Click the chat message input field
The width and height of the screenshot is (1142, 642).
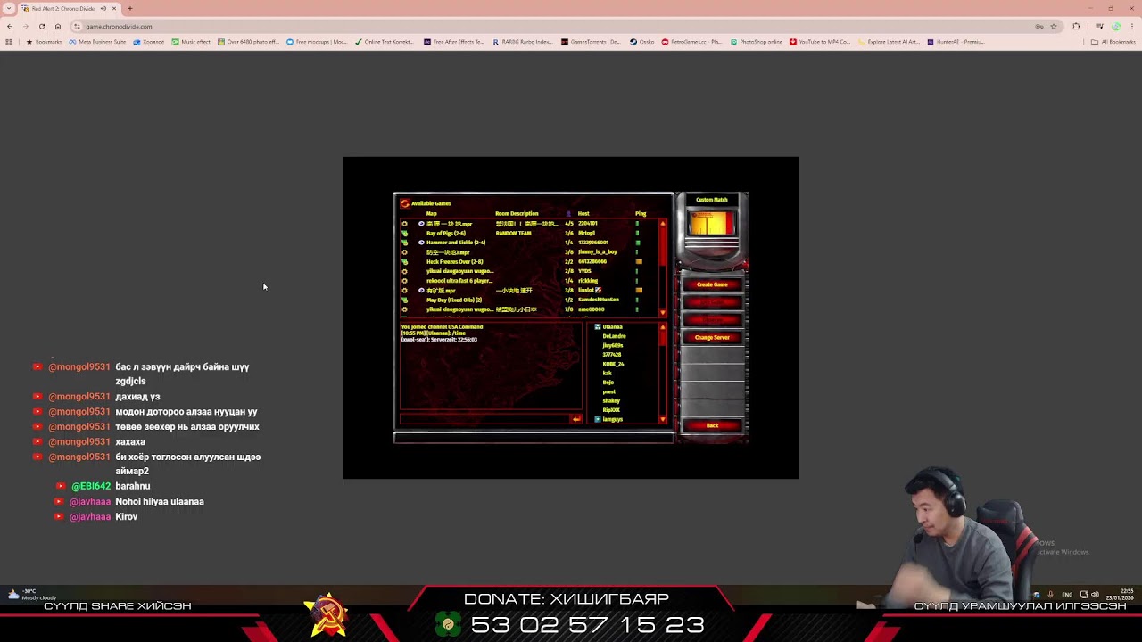[x=484, y=419]
